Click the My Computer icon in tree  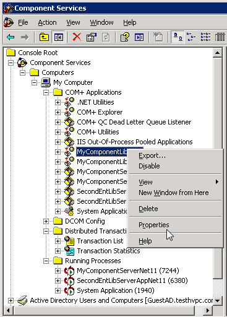pos(46,82)
